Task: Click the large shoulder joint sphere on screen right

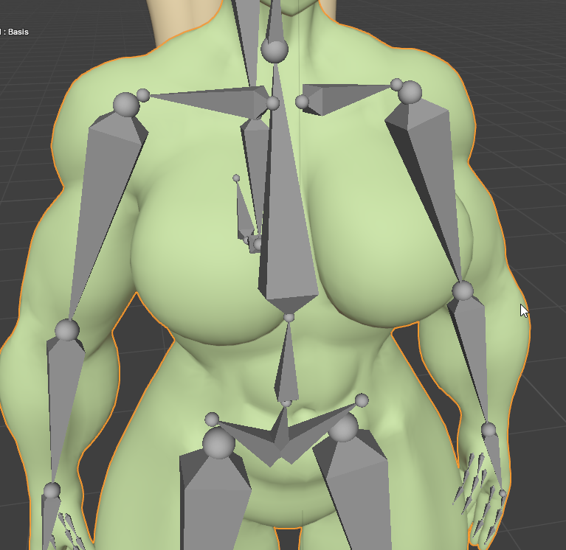Action: click(410, 92)
